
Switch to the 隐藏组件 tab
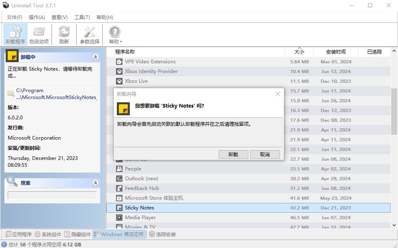(x=77, y=234)
